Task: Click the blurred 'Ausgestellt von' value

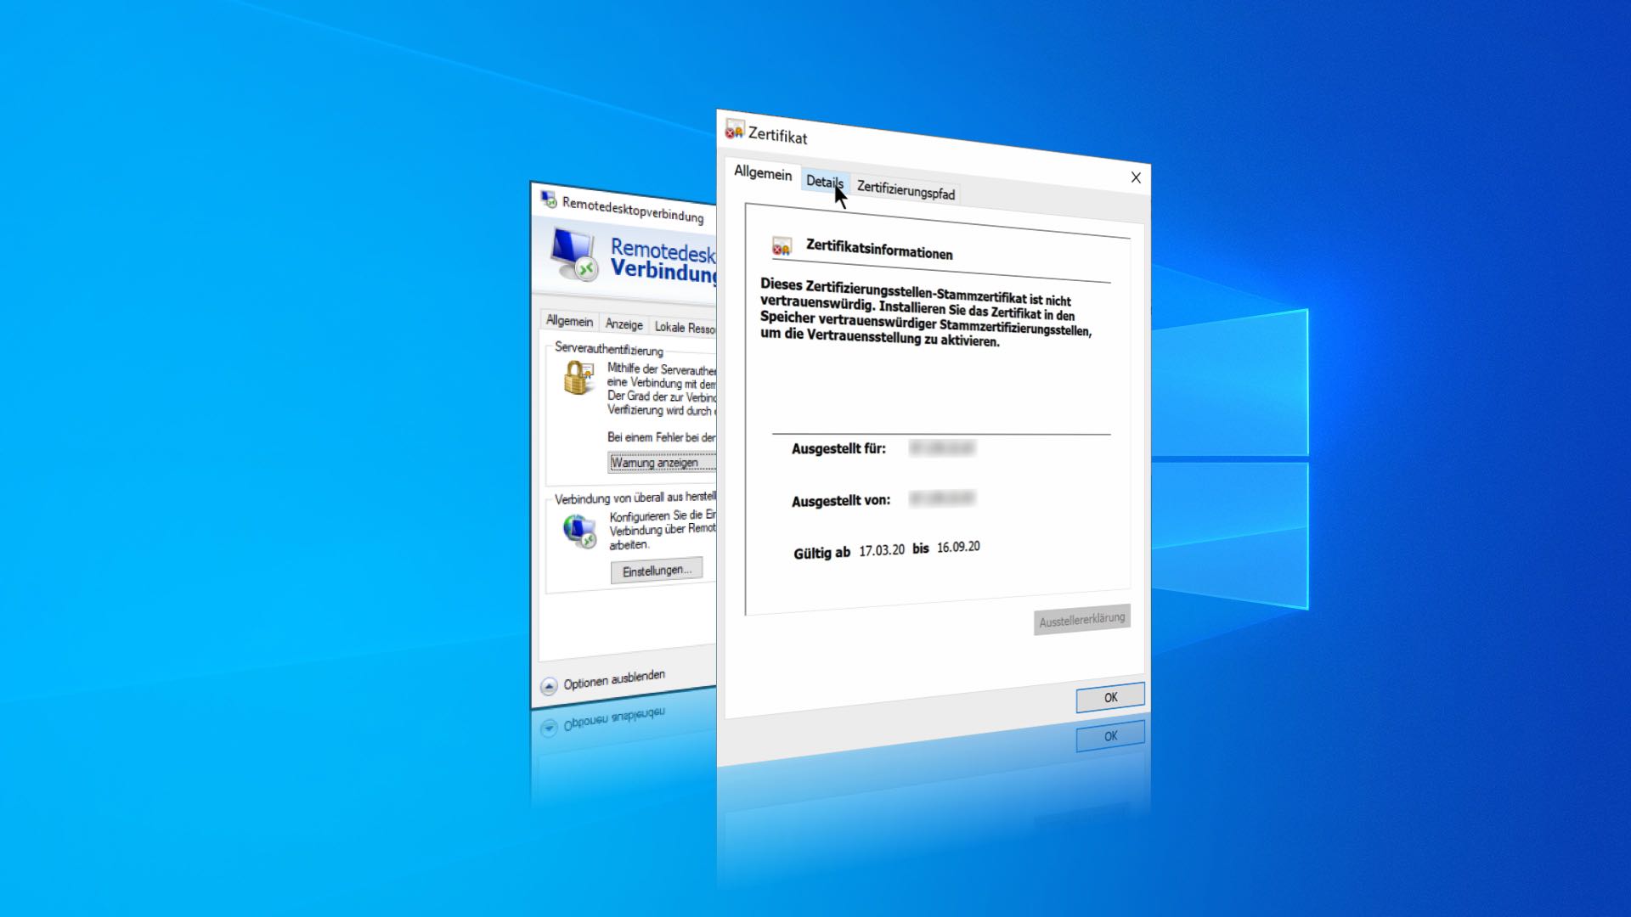Action: (x=942, y=498)
